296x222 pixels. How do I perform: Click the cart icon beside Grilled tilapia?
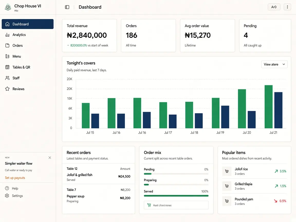[227, 186]
